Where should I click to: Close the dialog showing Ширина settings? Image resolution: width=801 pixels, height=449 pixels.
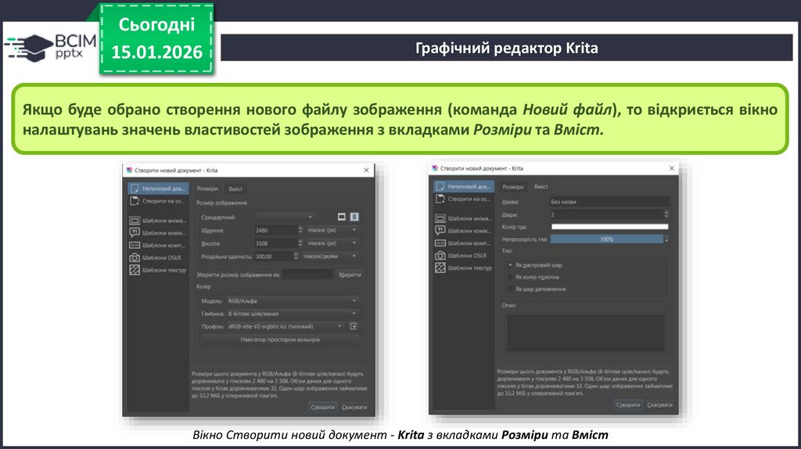coord(366,170)
